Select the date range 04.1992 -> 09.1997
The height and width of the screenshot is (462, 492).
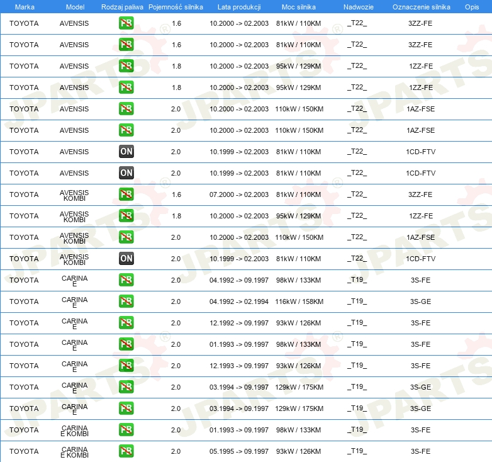[x=239, y=280]
